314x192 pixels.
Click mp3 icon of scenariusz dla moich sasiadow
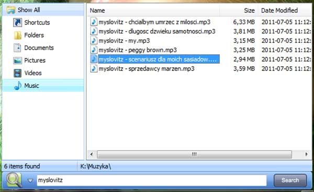coord(94,59)
